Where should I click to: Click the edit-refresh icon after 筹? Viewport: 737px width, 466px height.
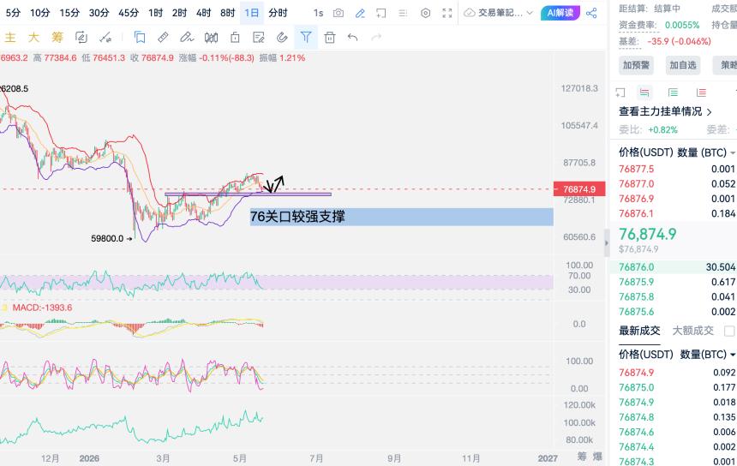81,37
